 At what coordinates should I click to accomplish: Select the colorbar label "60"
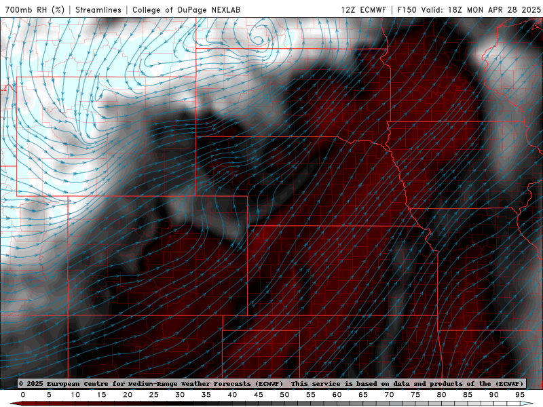(x=337, y=395)
